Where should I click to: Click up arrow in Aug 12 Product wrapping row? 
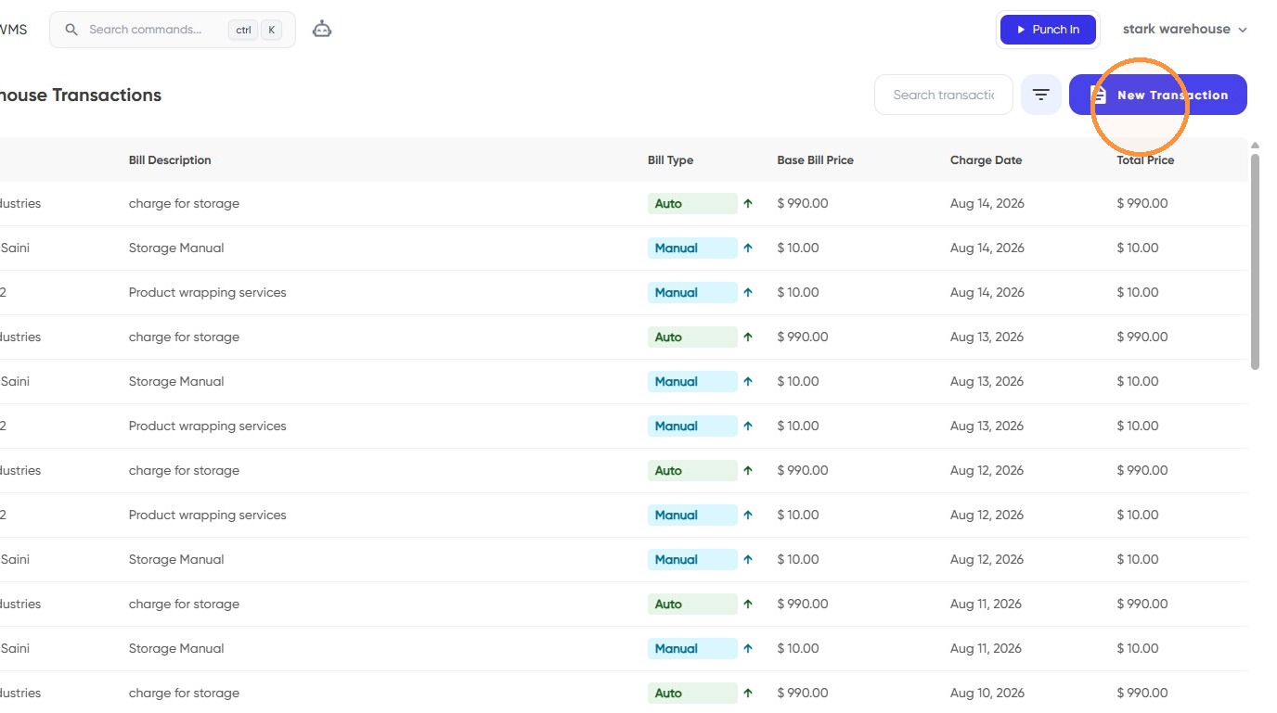click(x=748, y=515)
